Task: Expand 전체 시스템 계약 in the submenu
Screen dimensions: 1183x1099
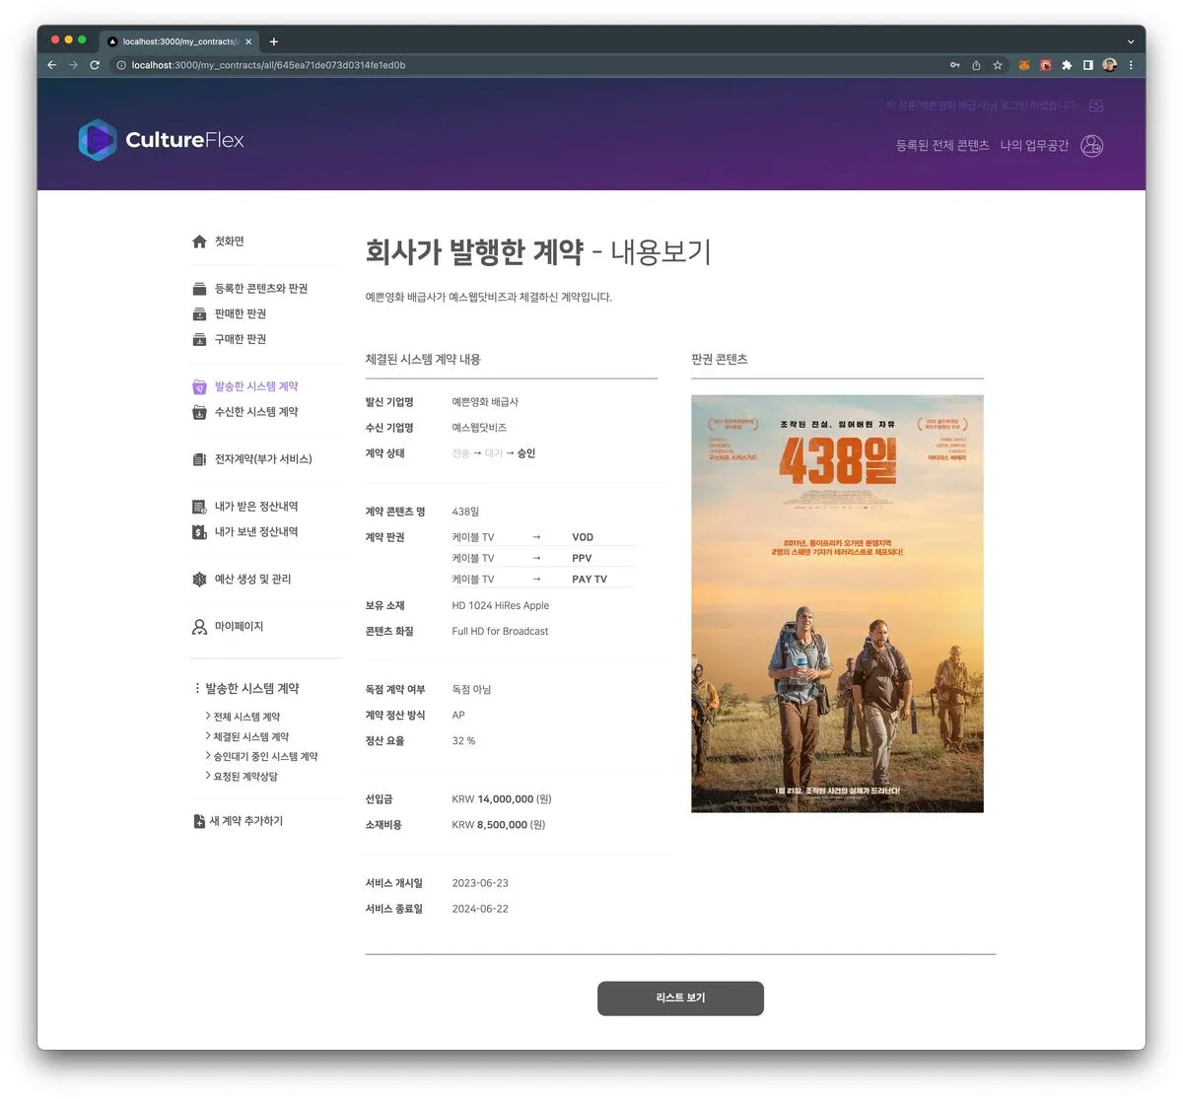Action: pyautogui.click(x=248, y=717)
